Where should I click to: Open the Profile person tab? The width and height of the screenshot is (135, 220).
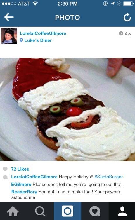pos(122,211)
